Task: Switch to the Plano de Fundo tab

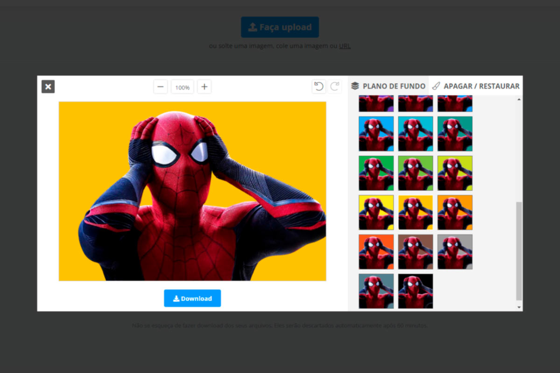Action: 388,86
